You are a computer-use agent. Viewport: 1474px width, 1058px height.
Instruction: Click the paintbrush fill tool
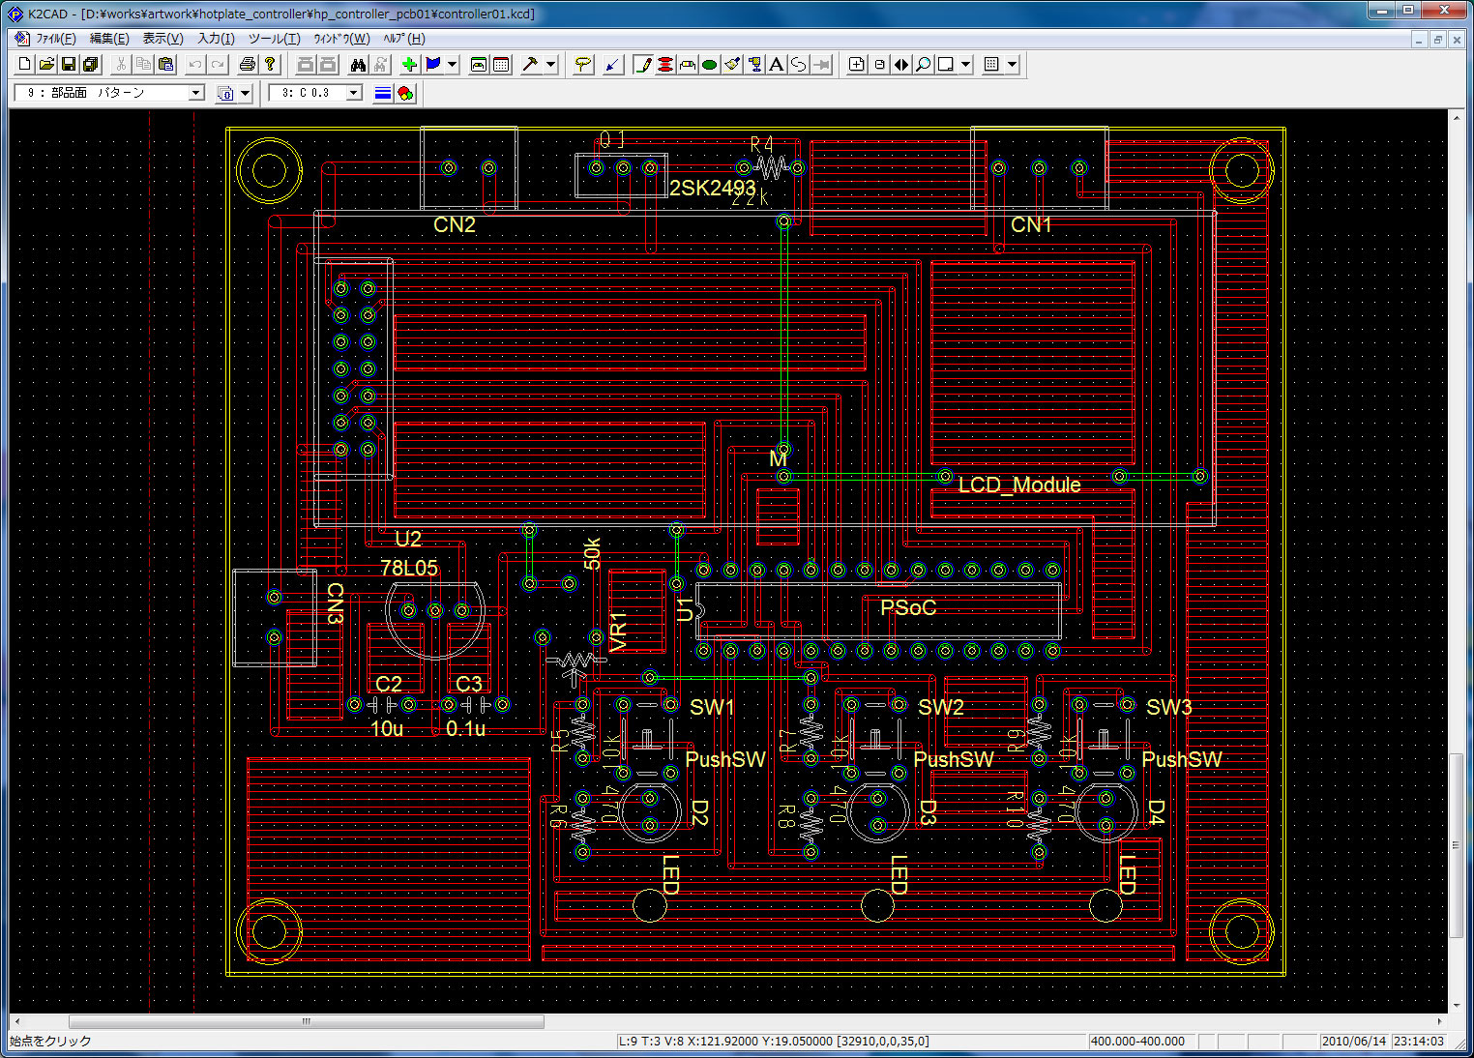pos(732,65)
